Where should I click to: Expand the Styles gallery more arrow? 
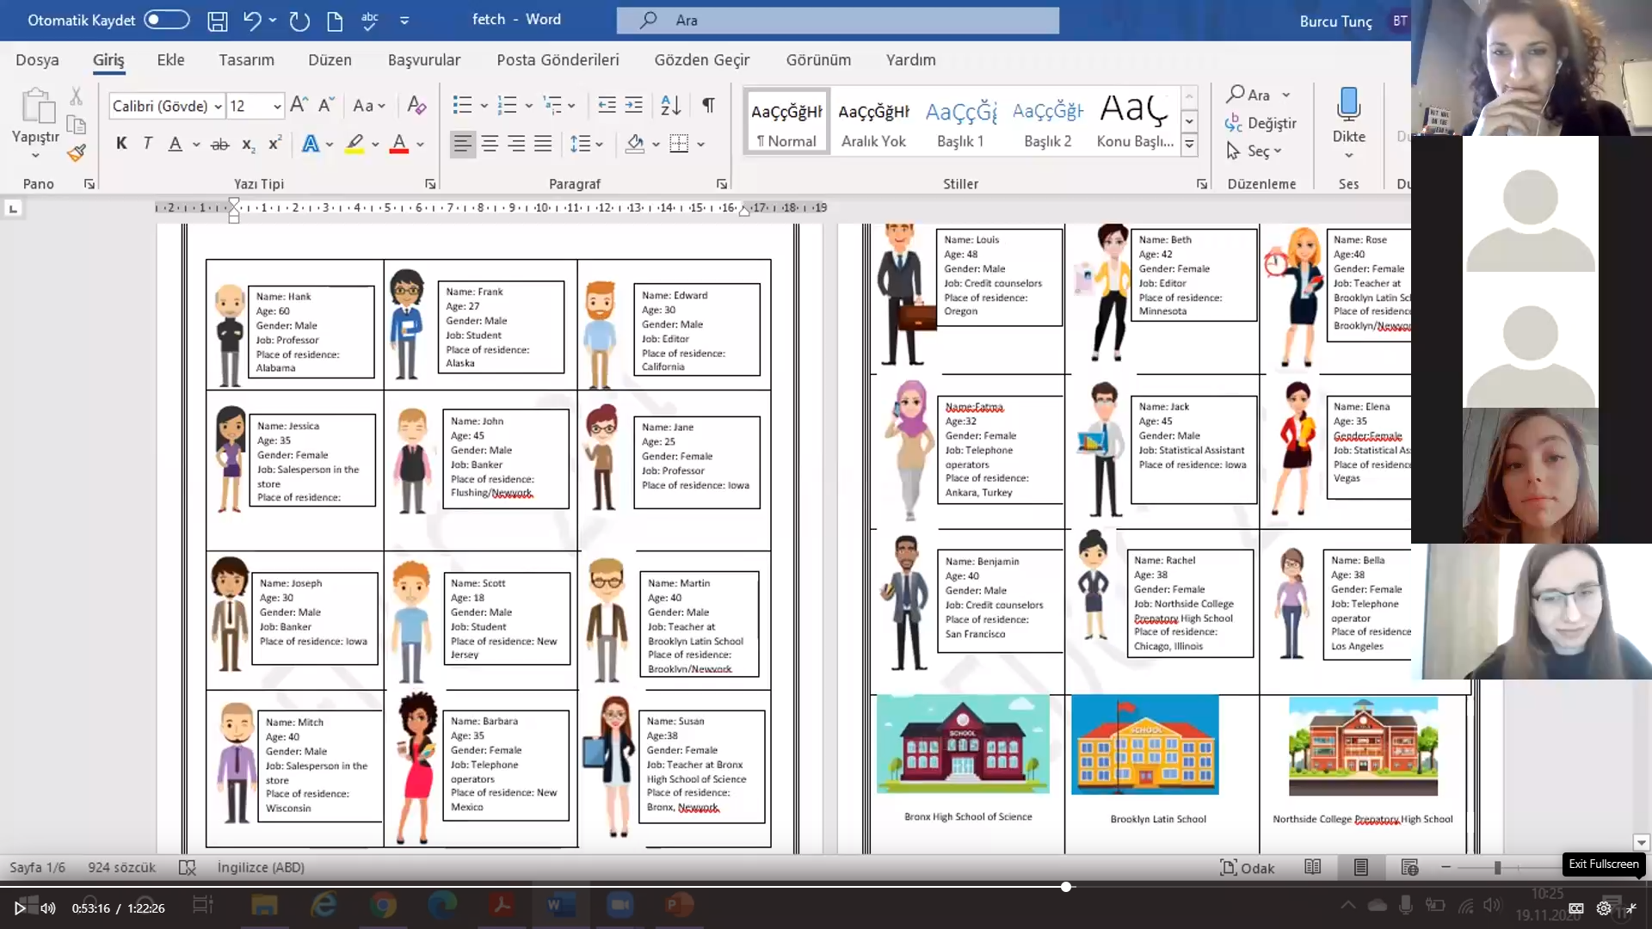pos(1189,145)
